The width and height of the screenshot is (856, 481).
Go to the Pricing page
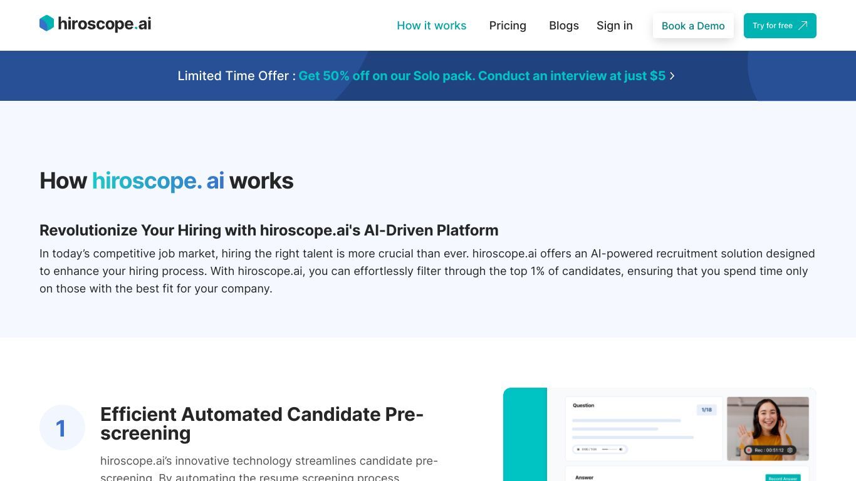pos(508,26)
